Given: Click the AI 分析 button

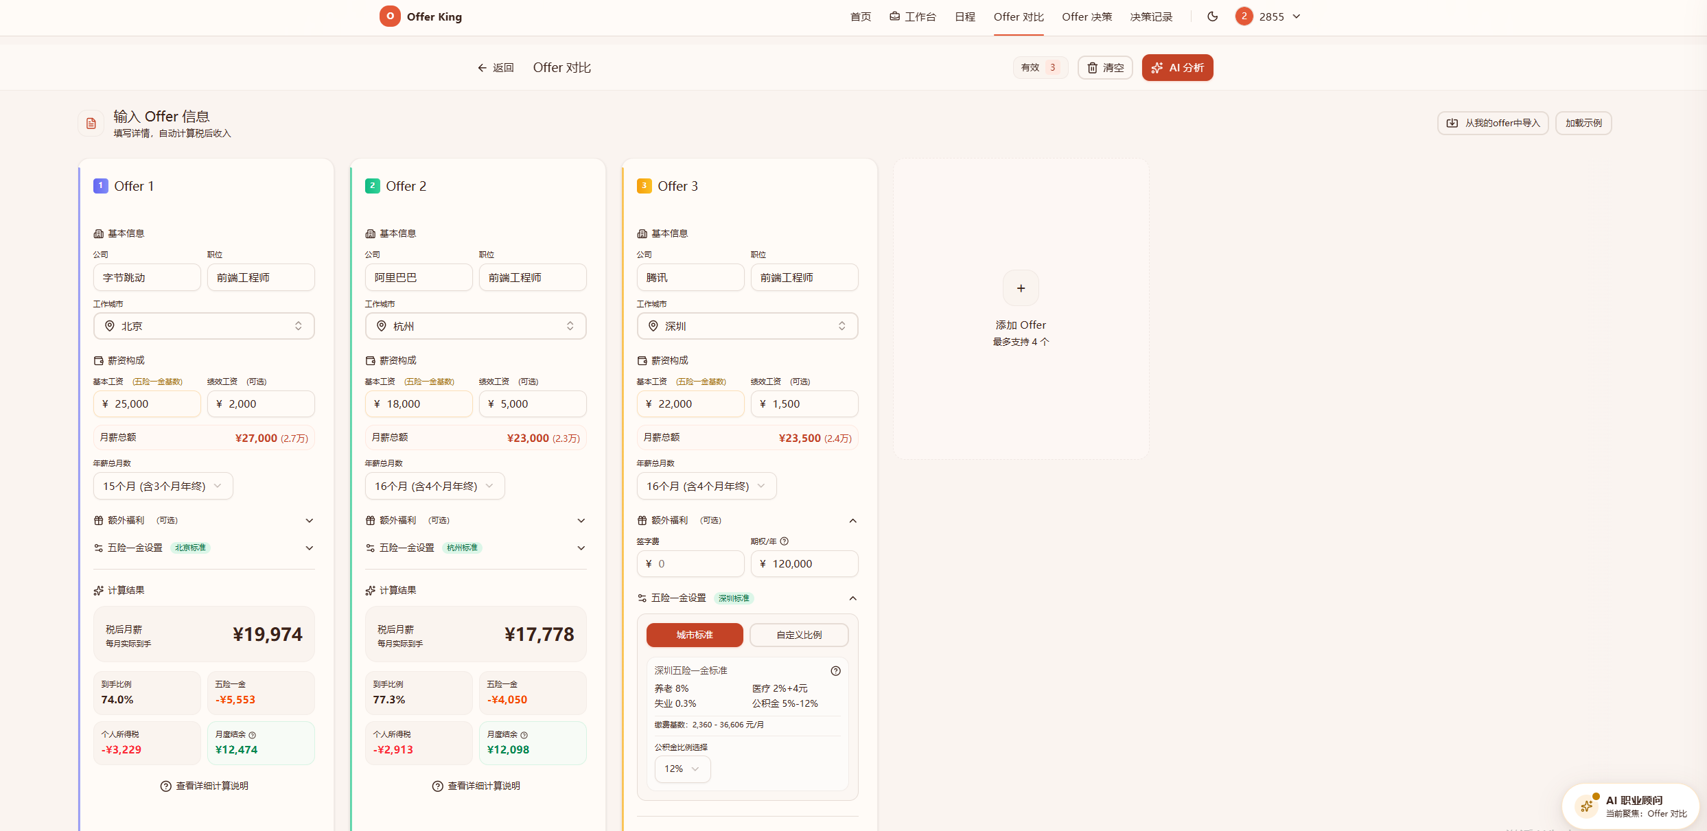Looking at the screenshot, I should [x=1178, y=68].
